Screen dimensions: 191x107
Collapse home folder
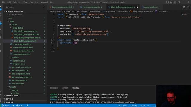click(x=14, y=24)
